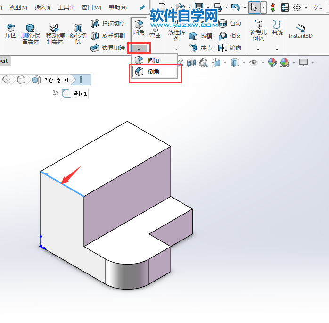Toggle the Instant3D button

[300, 31]
